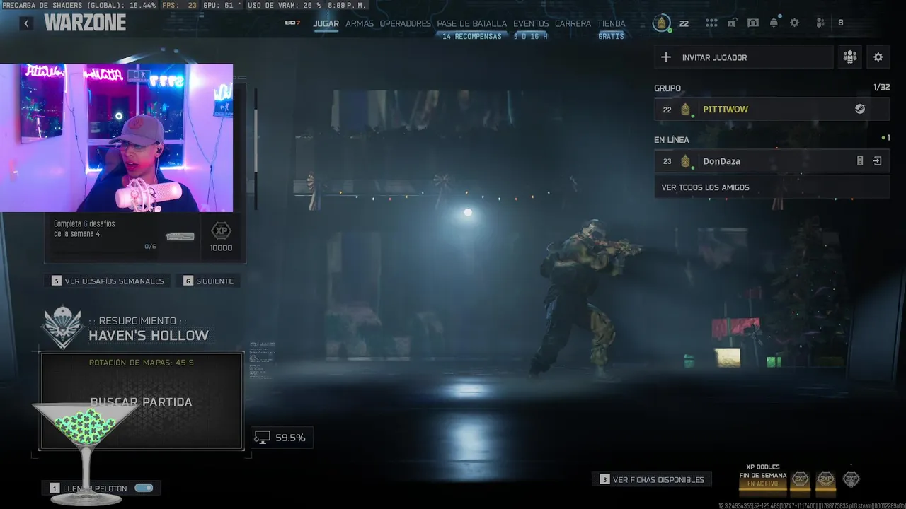906x509 pixels.
Task: Go back with the arrow beside WARZONE
Action: 26,23
